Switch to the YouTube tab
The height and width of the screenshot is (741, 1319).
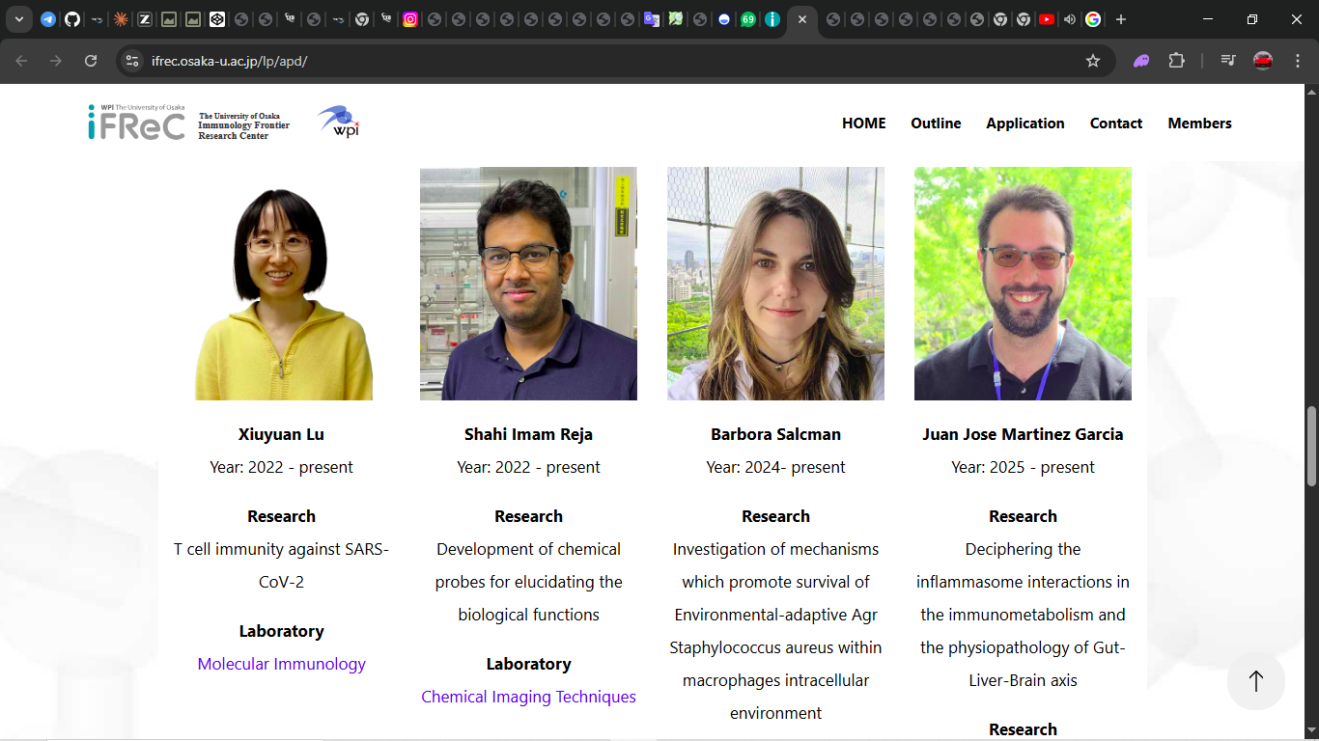point(1047,19)
